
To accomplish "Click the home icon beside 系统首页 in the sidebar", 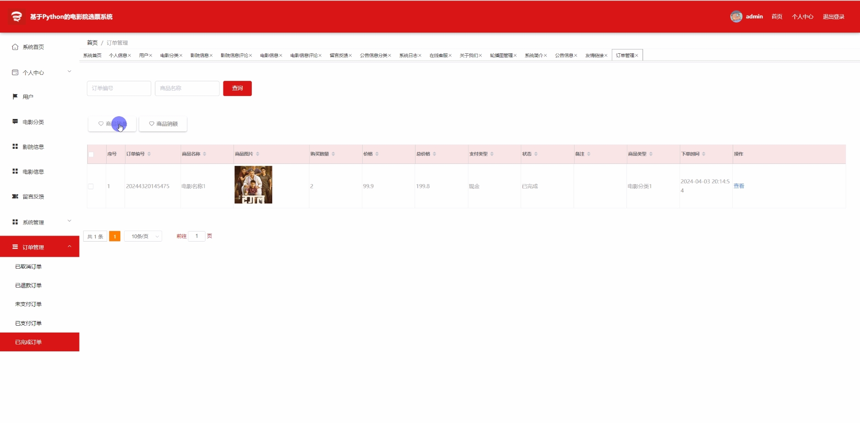I will pyautogui.click(x=15, y=47).
